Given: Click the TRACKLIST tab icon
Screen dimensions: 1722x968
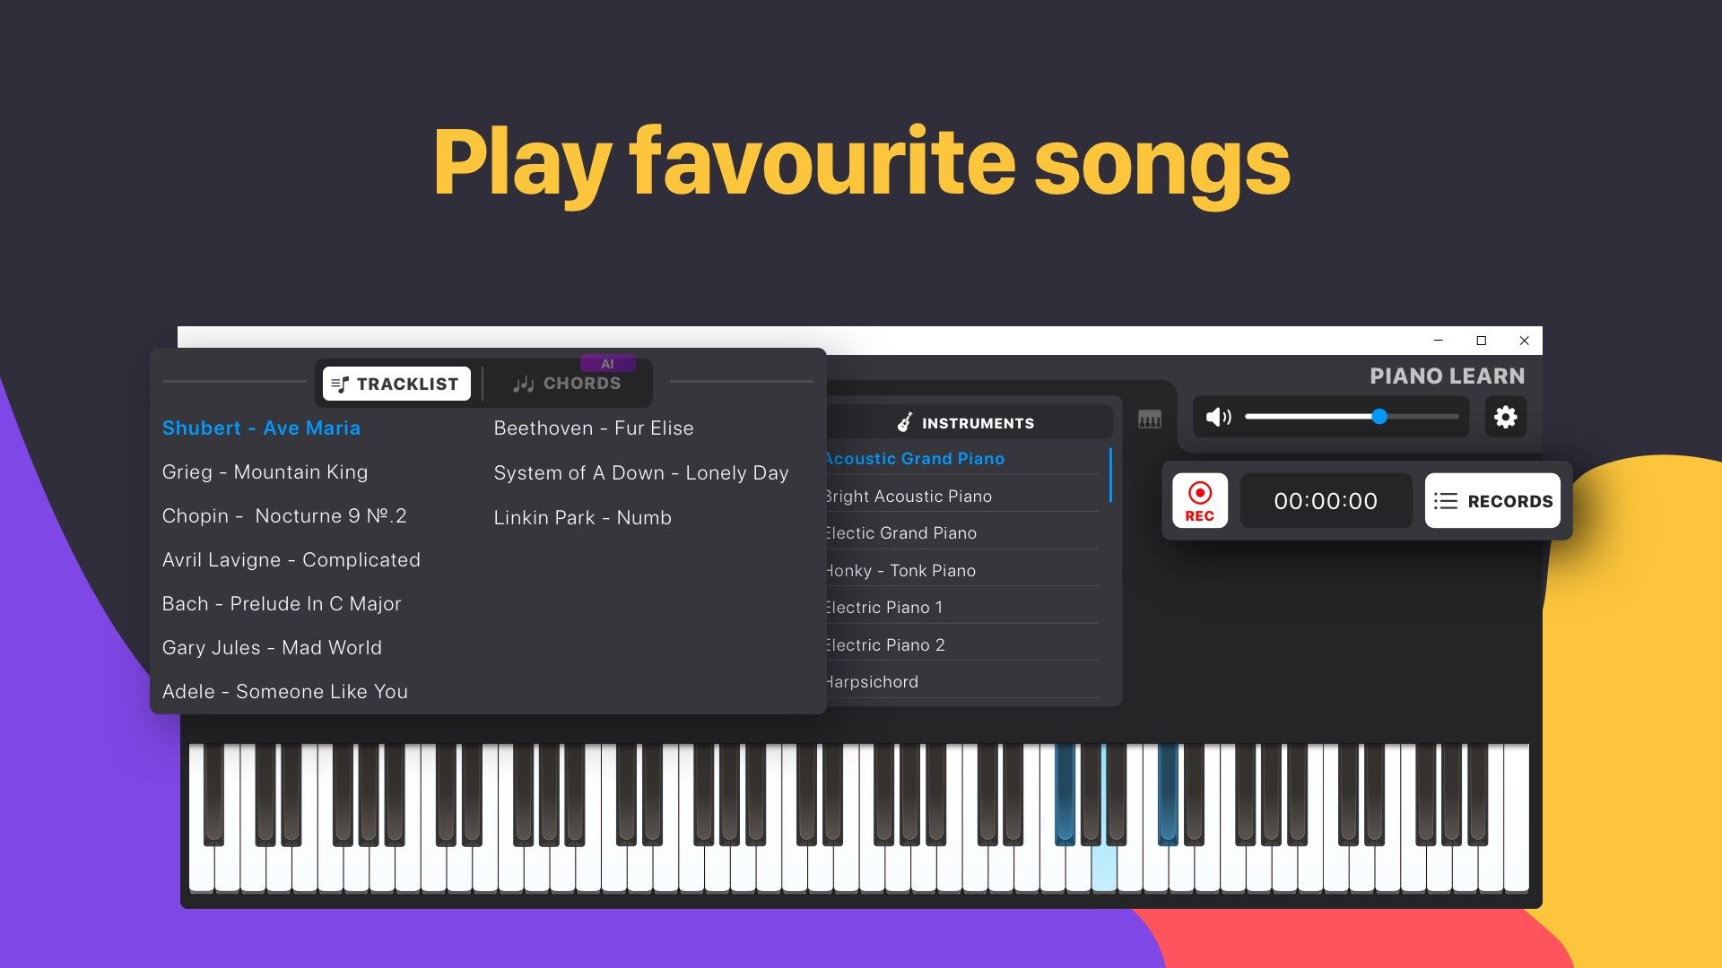Looking at the screenshot, I should (x=339, y=382).
